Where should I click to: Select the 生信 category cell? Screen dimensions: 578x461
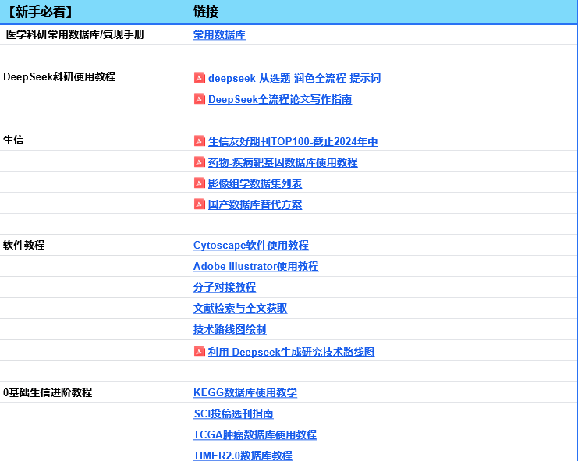coord(94,140)
